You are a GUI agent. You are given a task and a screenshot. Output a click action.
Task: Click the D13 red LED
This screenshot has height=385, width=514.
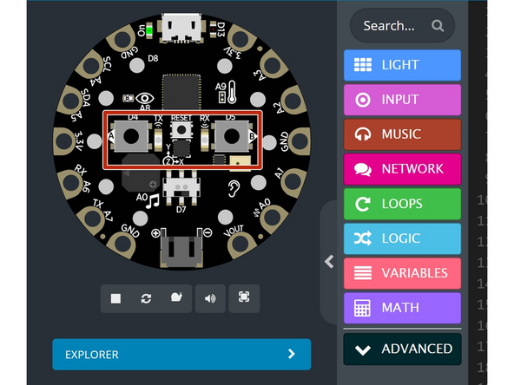(213, 29)
